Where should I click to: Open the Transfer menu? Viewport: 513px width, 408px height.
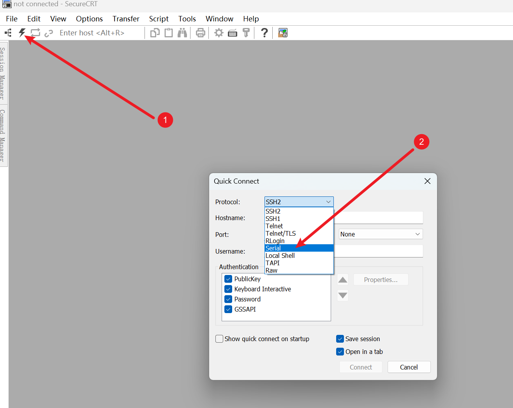pyautogui.click(x=126, y=19)
